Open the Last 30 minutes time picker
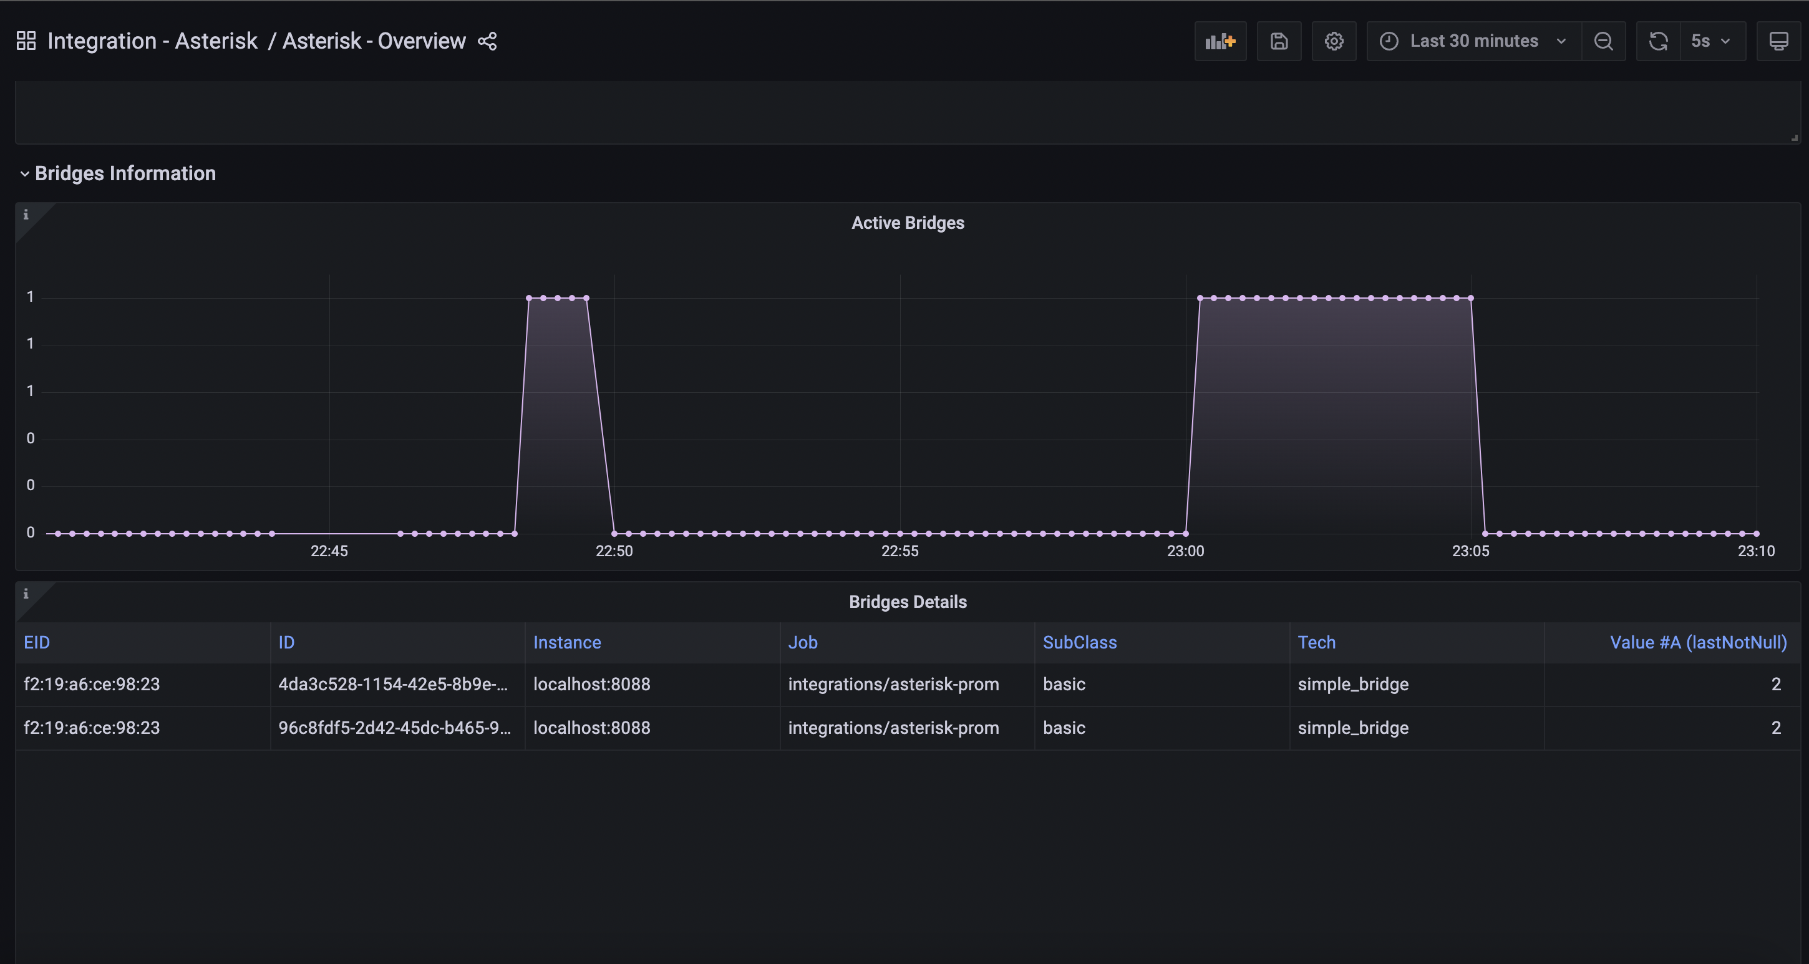This screenshot has height=964, width=1809. click(x=1473, y=41)
